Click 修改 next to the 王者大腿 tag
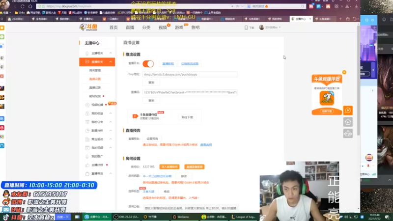 167,192
